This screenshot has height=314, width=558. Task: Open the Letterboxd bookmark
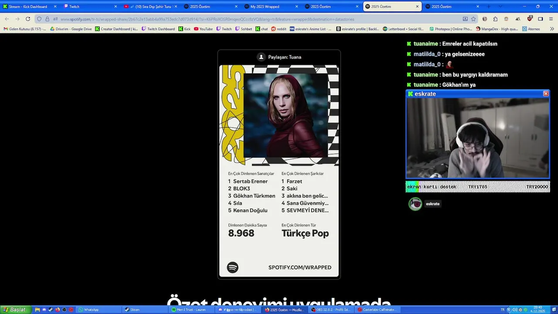403,29
